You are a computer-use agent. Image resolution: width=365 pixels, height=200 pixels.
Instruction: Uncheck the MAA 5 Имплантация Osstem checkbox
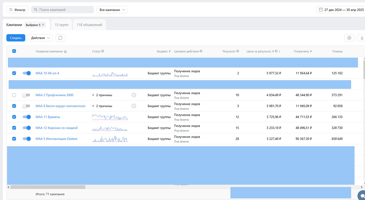coord(14,139)
